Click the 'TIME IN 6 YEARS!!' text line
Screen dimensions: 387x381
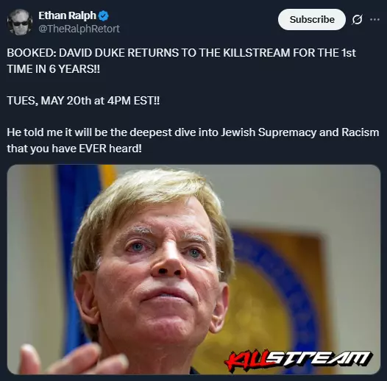[x=54, y=69]
